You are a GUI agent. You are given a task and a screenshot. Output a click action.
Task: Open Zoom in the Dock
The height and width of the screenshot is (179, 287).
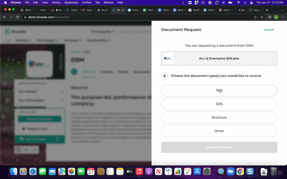[231, 172]
